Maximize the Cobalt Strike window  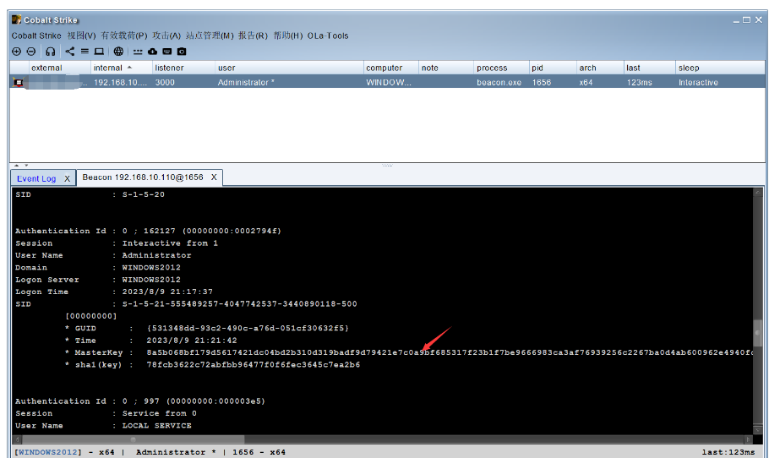point(746,20)
